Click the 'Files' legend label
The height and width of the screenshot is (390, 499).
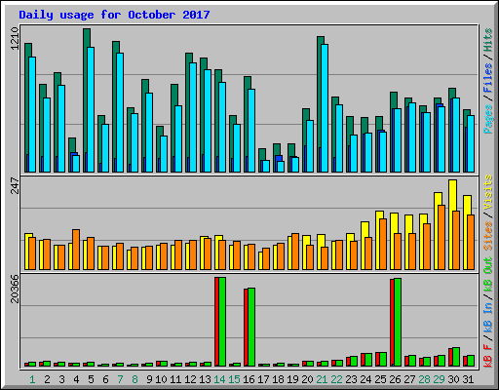tap(488, 78)
